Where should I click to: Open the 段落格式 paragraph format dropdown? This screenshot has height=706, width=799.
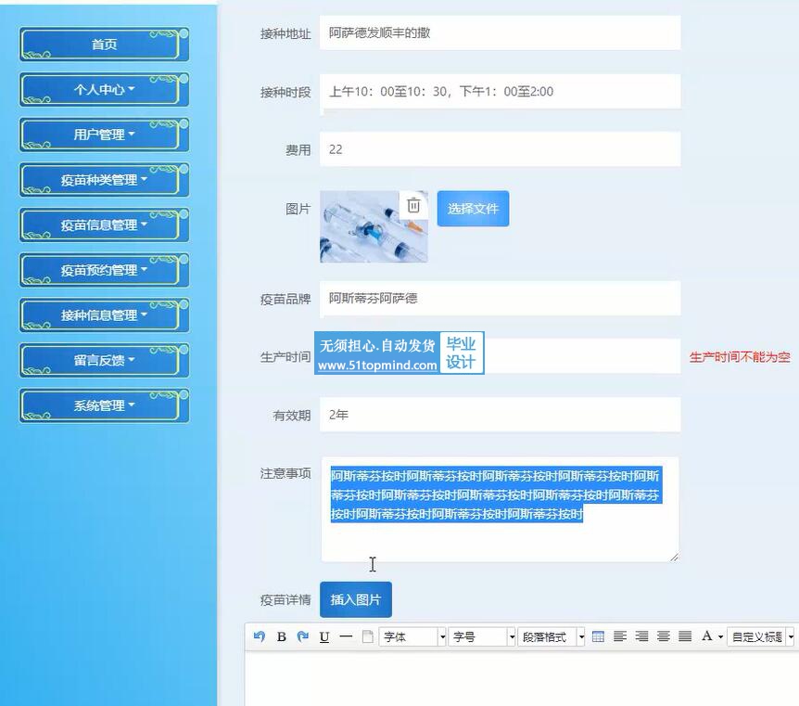tap(551, 636)
